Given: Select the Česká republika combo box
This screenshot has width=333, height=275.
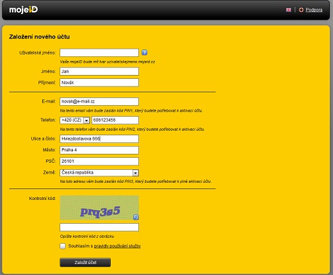Looking at the screenshot, I should click(99, 172).
